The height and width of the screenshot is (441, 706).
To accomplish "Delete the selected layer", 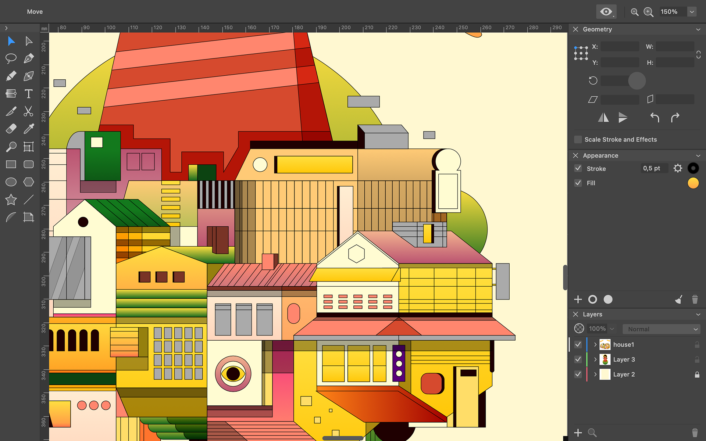I will pyautogui.click(x=695, y=433).
